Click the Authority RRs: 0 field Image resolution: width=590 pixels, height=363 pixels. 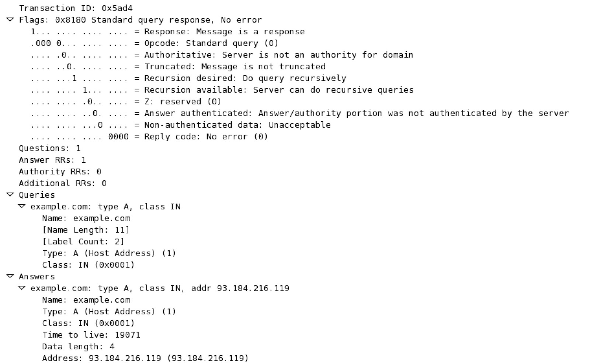60,172
